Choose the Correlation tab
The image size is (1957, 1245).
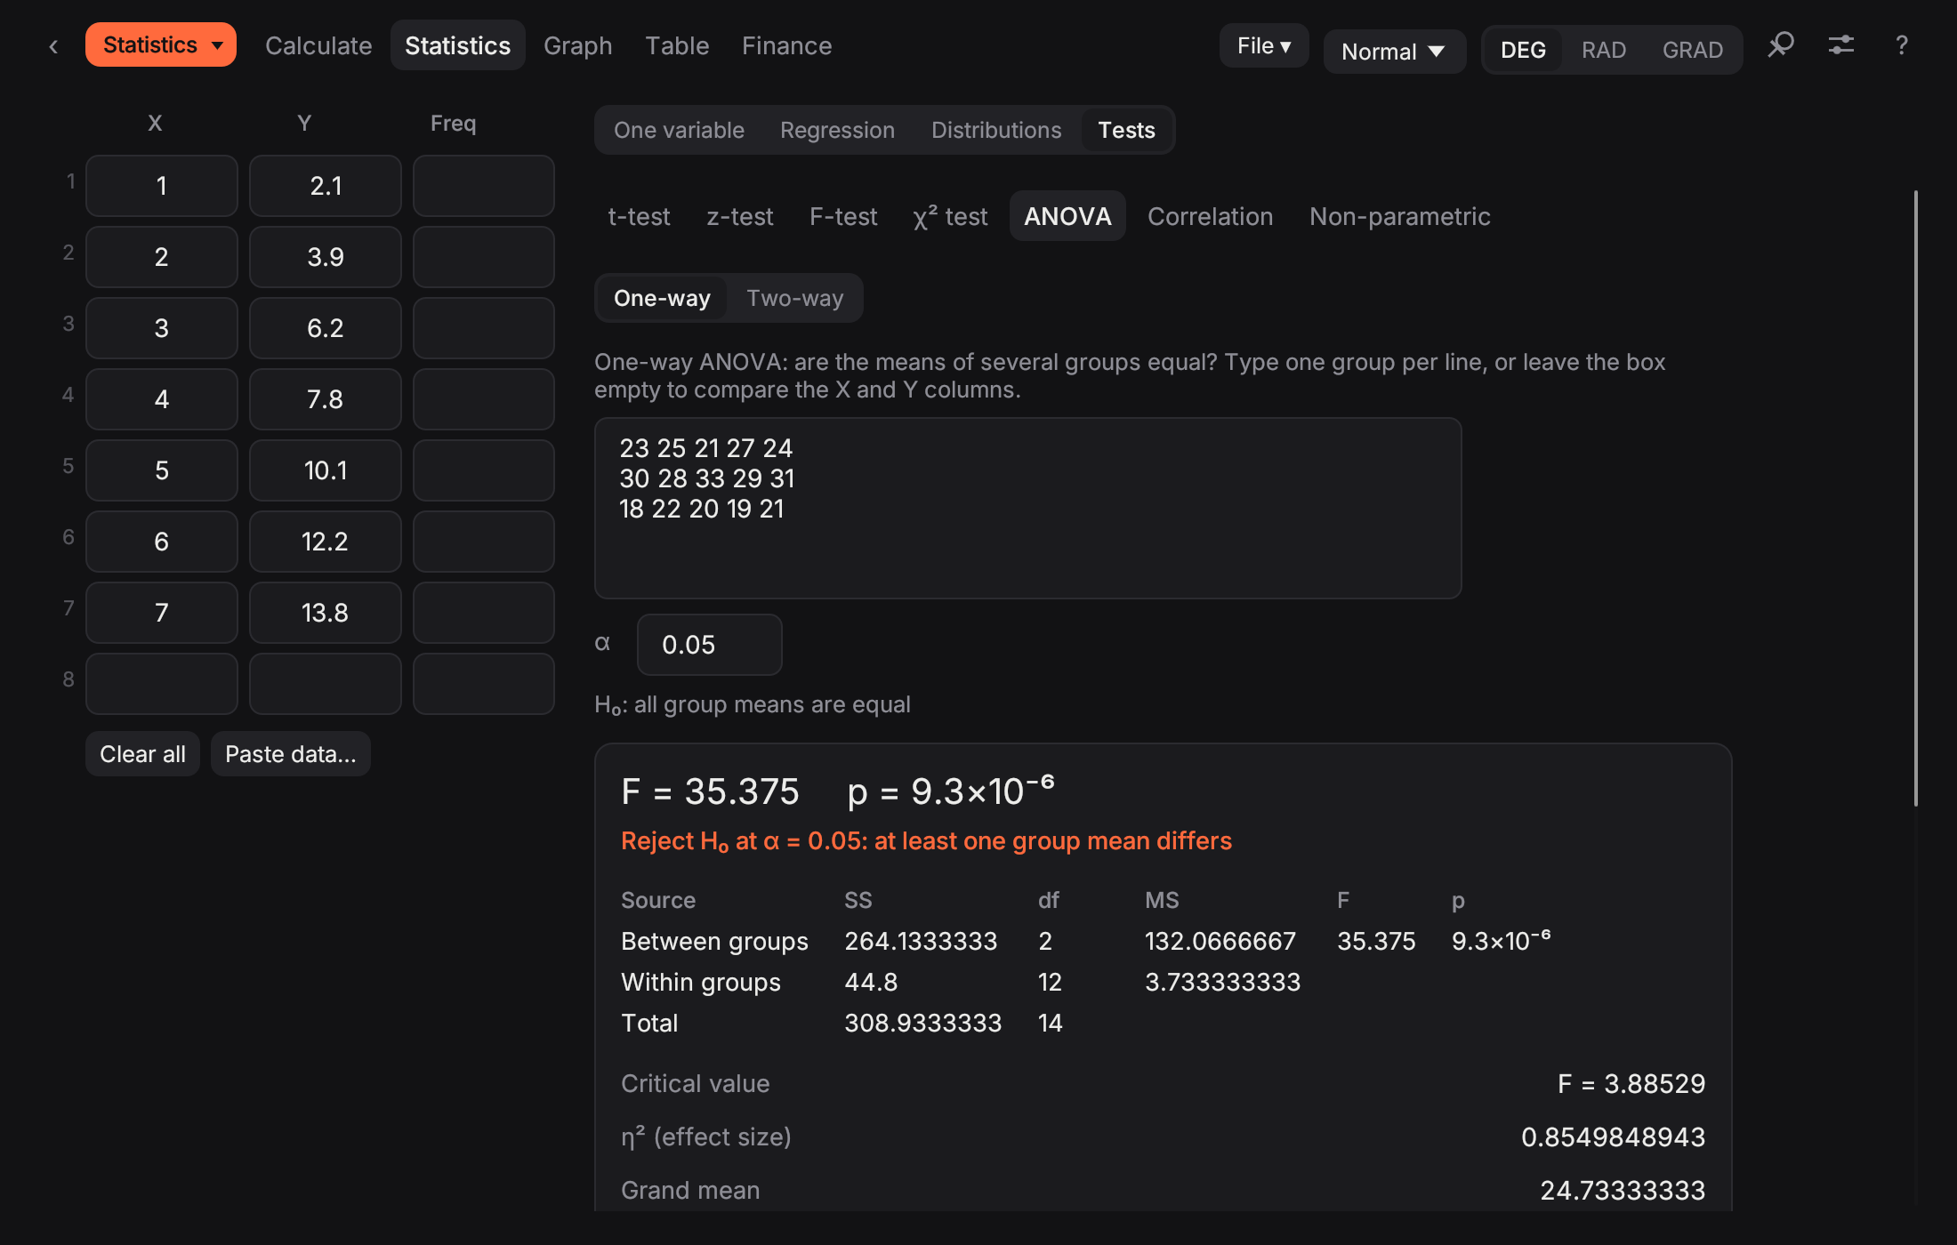coord(1210,216)
